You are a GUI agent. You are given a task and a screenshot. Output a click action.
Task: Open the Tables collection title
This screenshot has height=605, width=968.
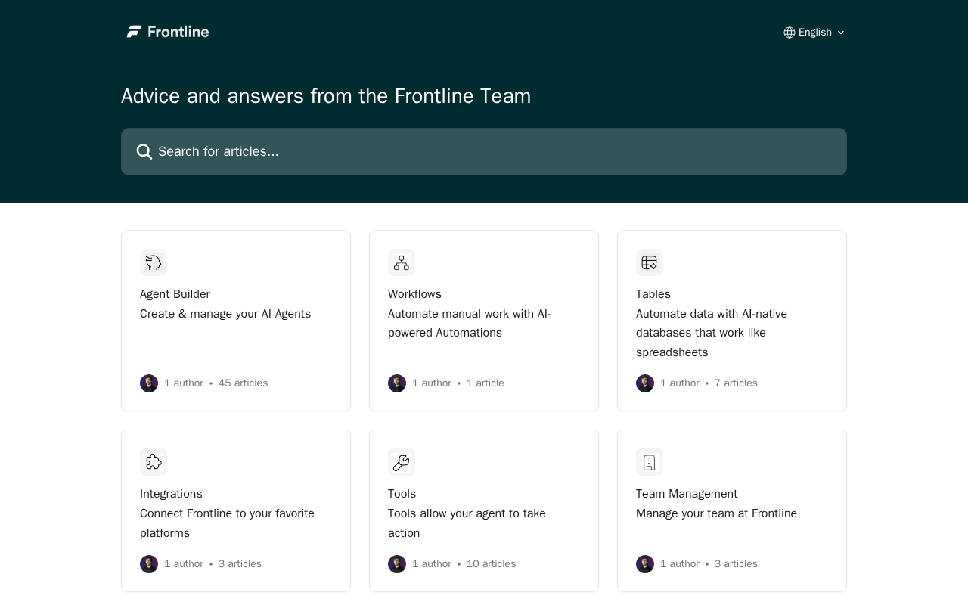tap(653, 294)
